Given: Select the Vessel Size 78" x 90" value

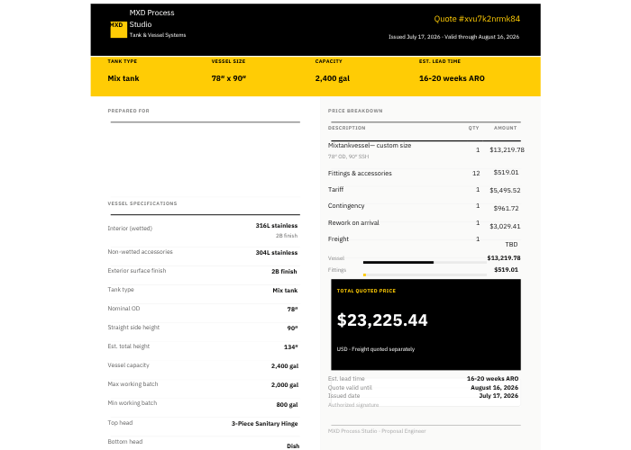Looking at the screenshot, I should [x=229, y=78].
